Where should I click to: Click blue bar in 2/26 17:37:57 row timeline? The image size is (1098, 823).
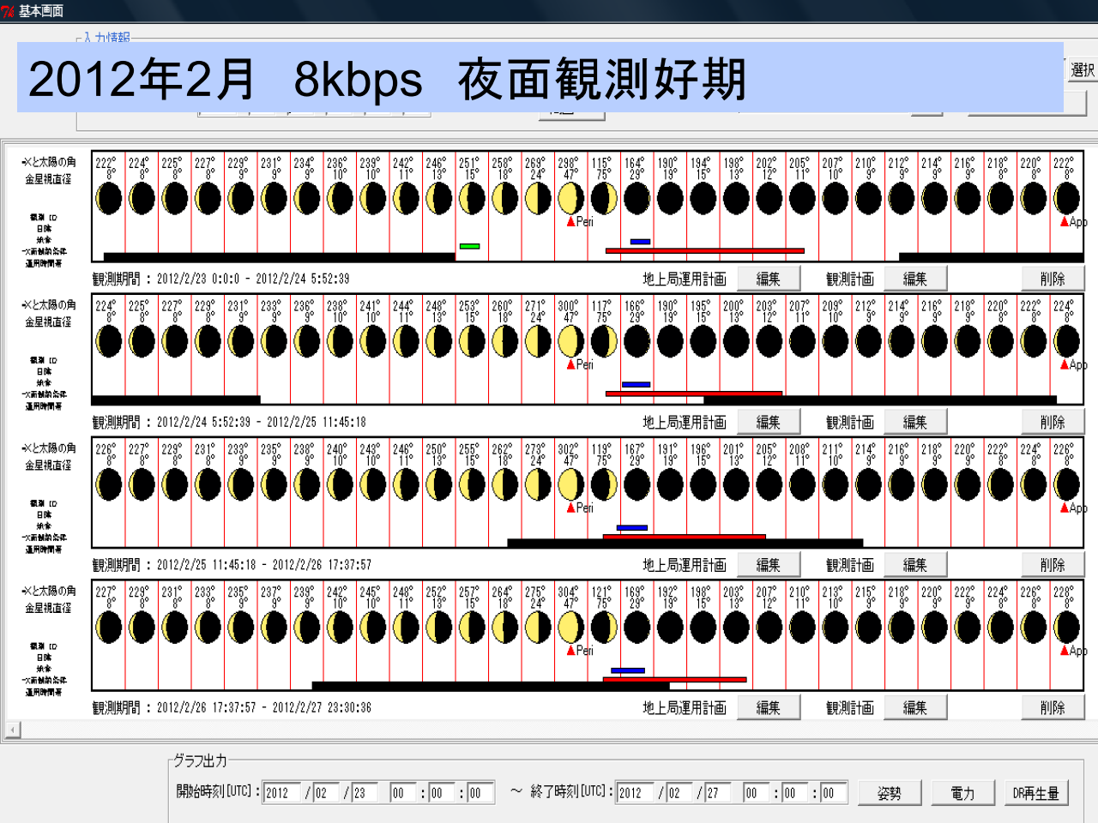pos(628,670)
